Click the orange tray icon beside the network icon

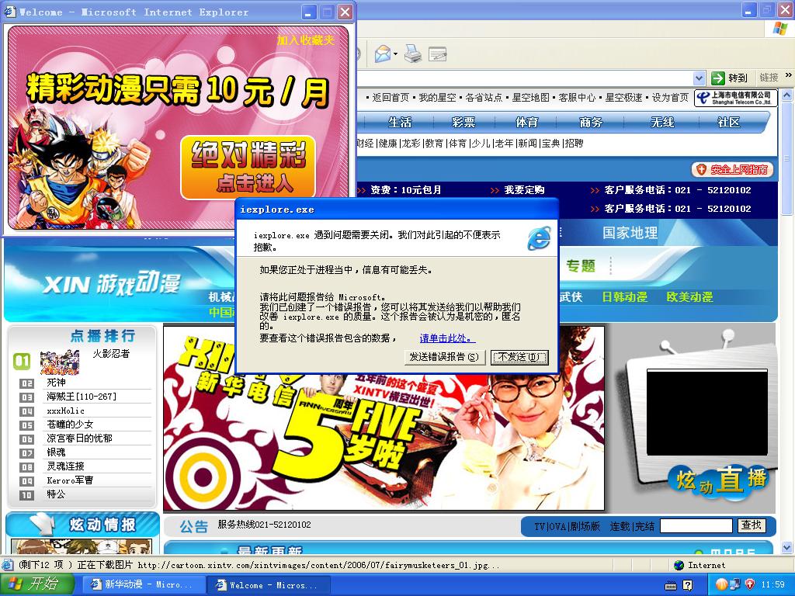point(721,584)
